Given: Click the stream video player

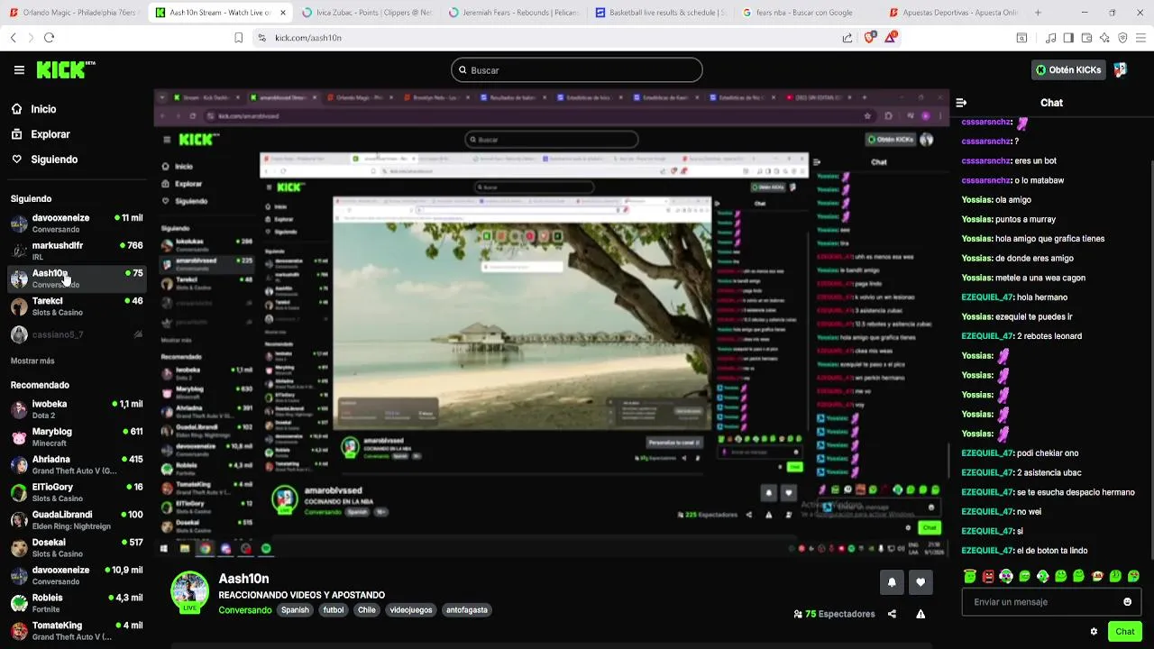Looking at the screenshot, I should 552,324.
